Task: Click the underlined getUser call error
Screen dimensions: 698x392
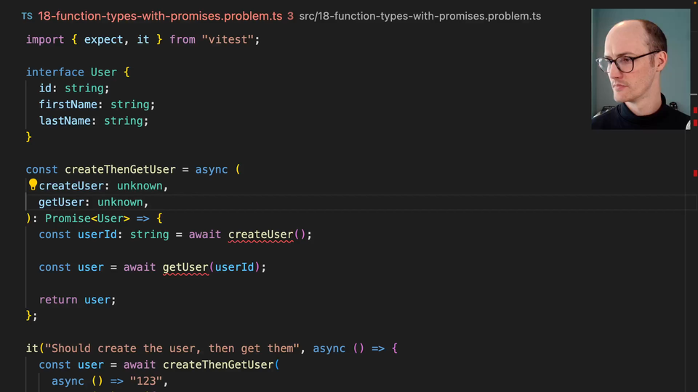Action: click(x=185, y=267)
